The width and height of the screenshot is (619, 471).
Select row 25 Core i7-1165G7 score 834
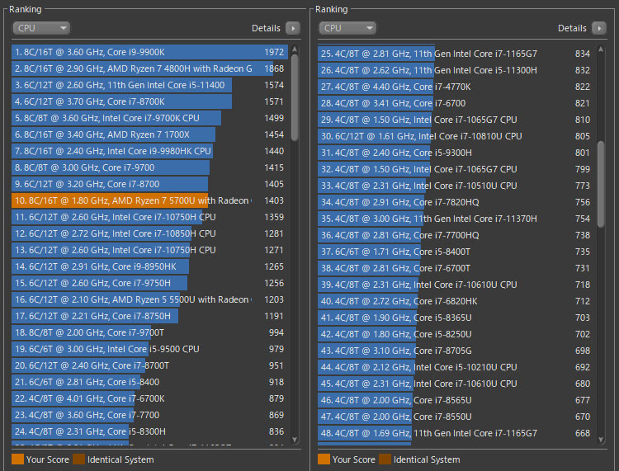[456, 54]
